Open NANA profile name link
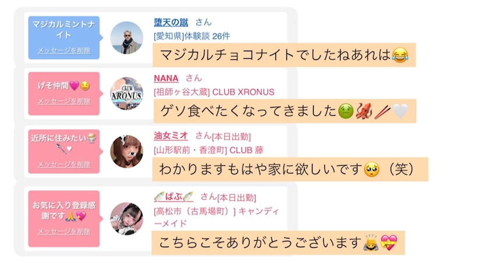 click(166, 78)
